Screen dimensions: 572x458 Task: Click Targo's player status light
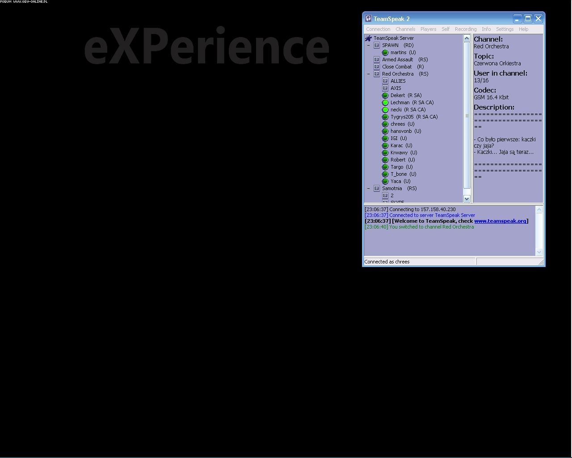(385, 167)
